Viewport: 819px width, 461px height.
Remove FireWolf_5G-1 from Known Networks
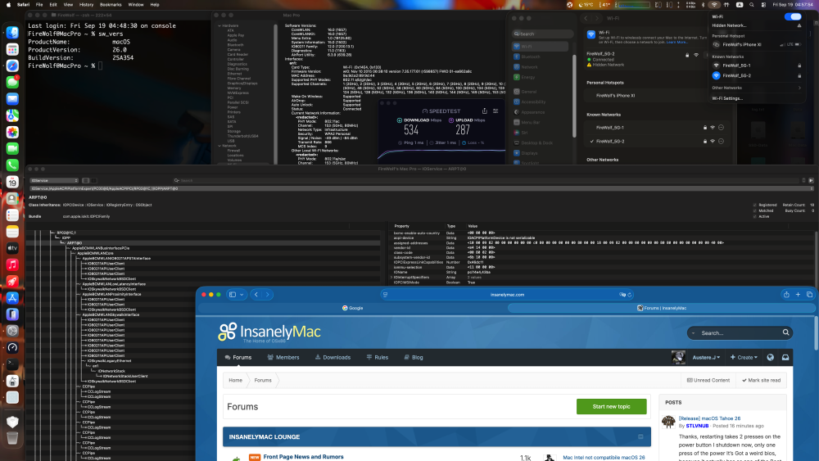721,128
